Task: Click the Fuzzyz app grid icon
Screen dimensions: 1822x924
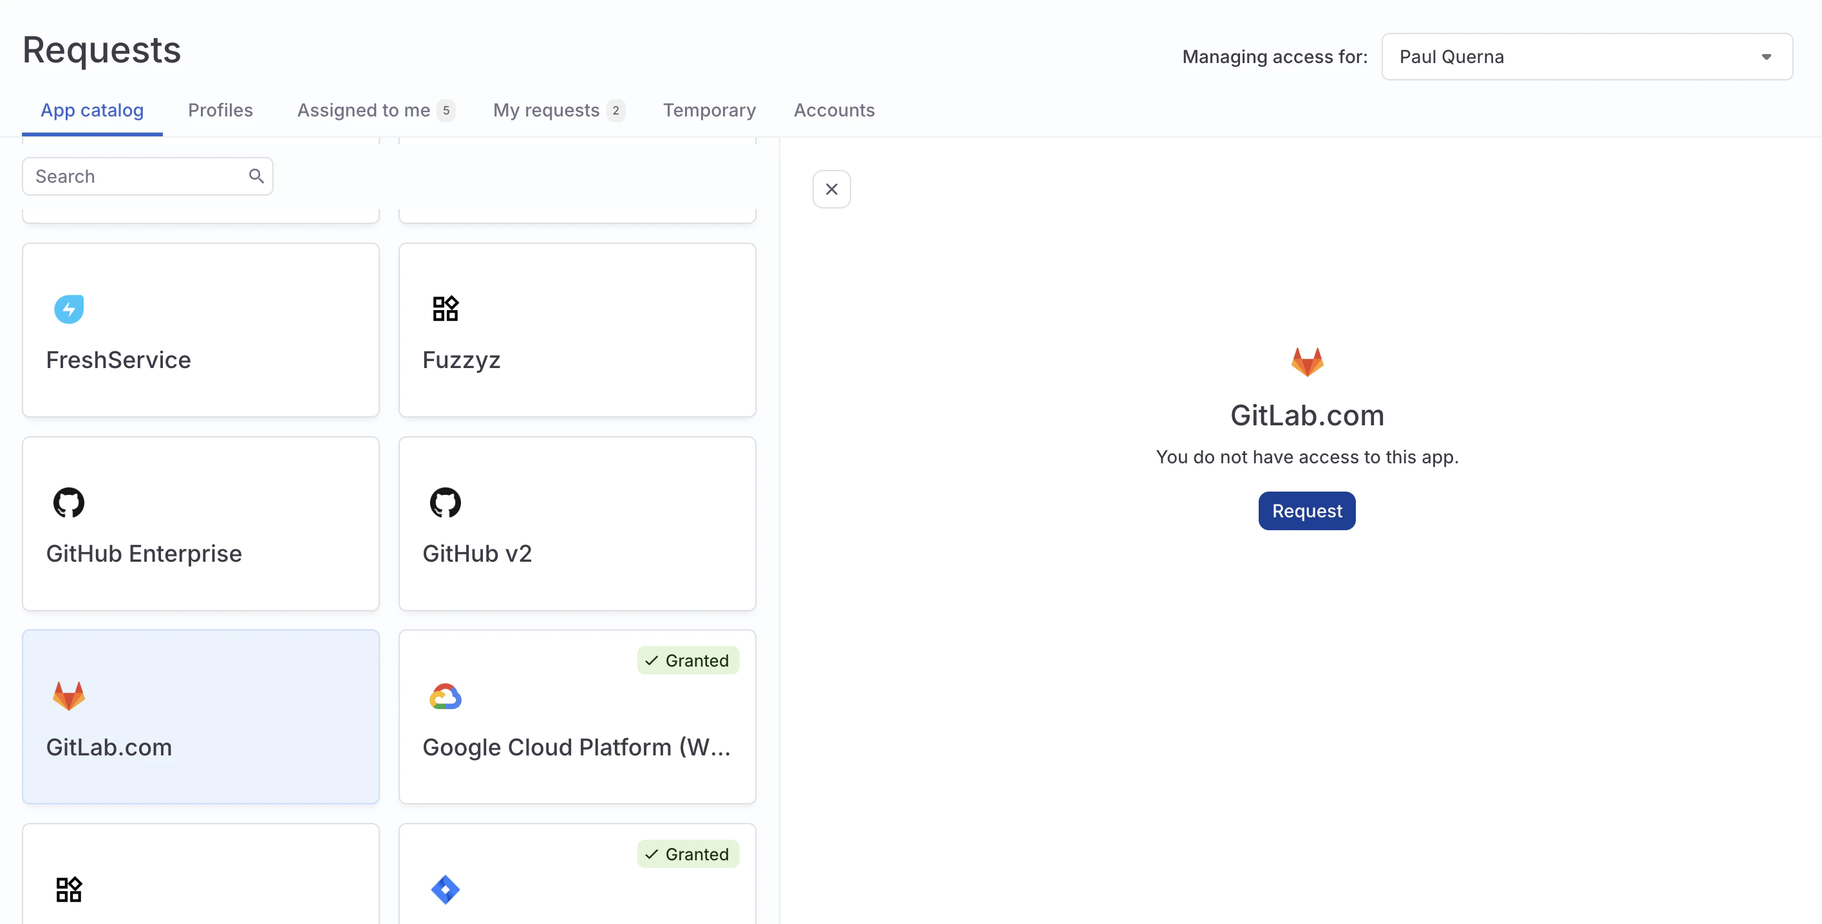Action: 445,309
